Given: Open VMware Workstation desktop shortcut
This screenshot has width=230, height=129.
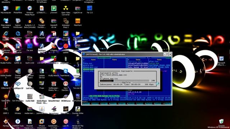Looking at the screenshot, I should (42, 124).
